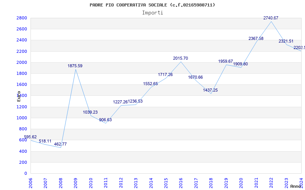Click the y-axis value 0
The height and width of the screenshot is (190, 305).
tap(26, 173)
